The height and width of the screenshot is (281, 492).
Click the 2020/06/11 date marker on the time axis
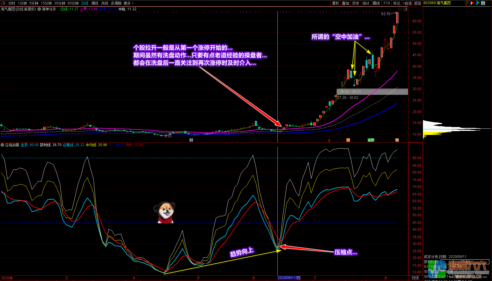289,278
